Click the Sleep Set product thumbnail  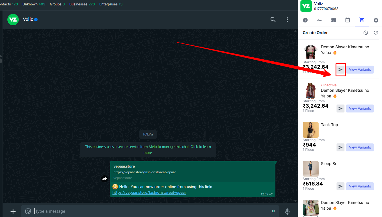tap(311, 169)
